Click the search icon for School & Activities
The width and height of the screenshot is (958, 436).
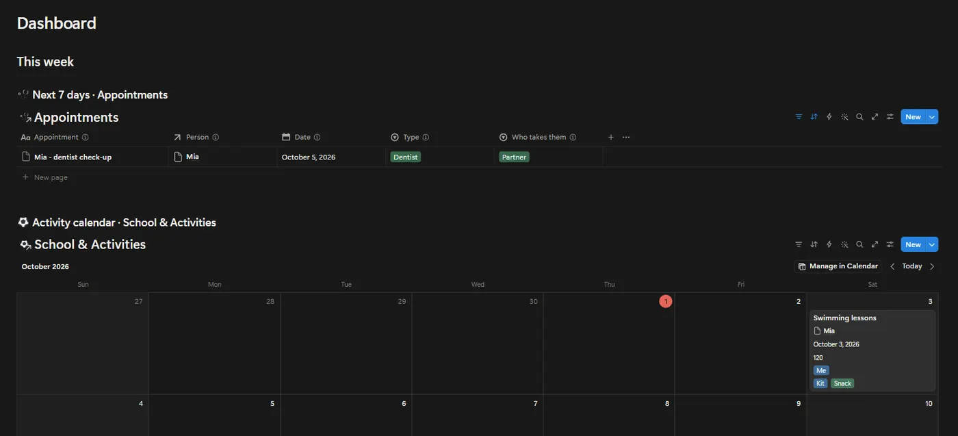tap(859, 244)
